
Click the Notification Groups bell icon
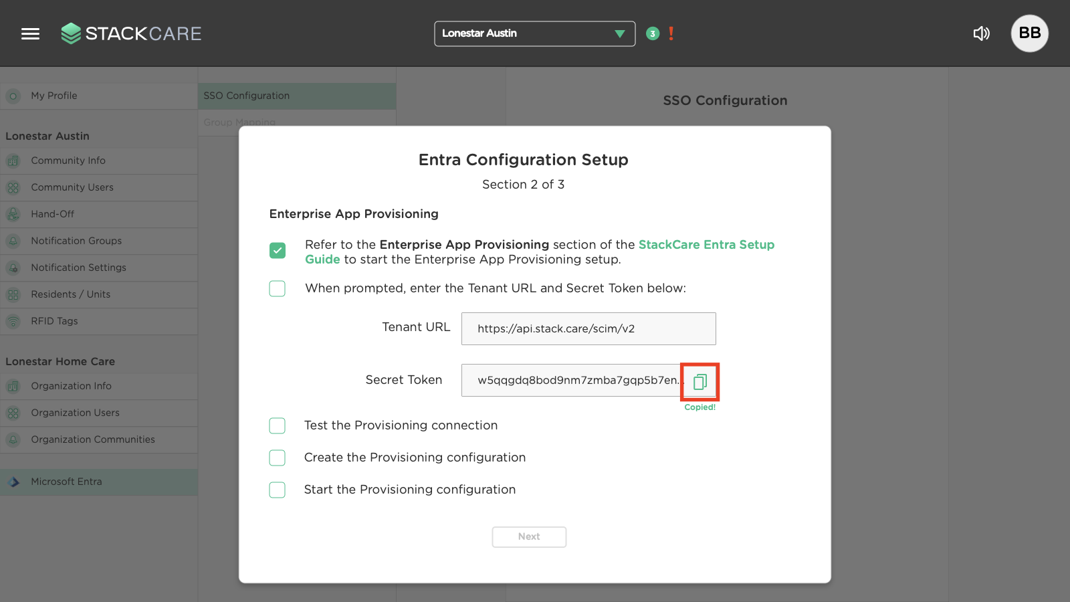(13, 241)
